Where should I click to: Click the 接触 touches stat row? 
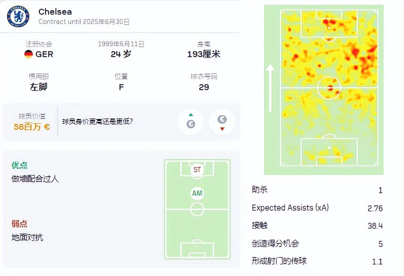317,226
